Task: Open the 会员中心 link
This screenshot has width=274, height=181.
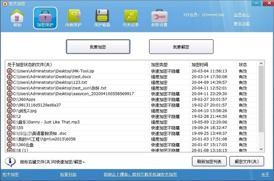Action: pos(242,15)
